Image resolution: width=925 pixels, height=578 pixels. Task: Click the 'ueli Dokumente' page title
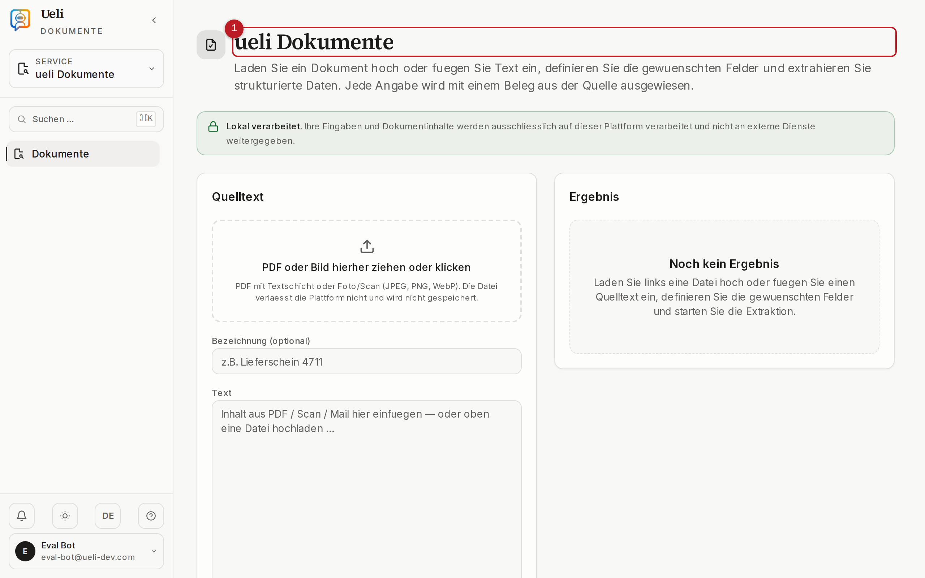314,42
